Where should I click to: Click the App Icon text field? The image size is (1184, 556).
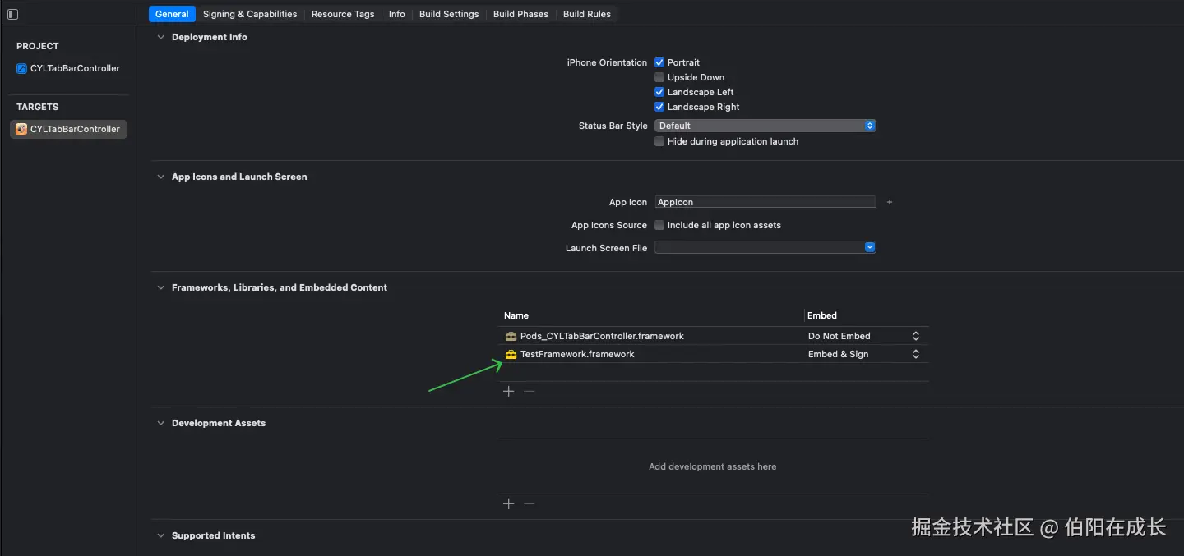(765, 202)
